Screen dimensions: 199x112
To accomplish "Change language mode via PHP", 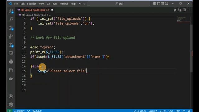I will coord(178,111).
